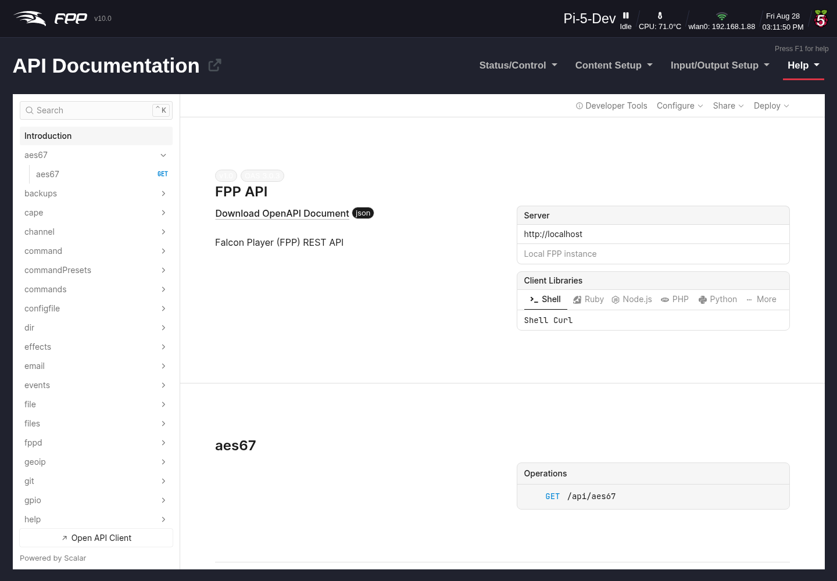The height and width of the screenshot is (581, 837).
Task: Expand the cape section
Action: (96, 213)
